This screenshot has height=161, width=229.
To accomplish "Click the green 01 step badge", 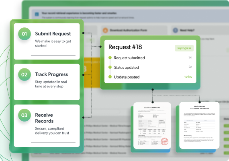I will click(x=25, y=34).
